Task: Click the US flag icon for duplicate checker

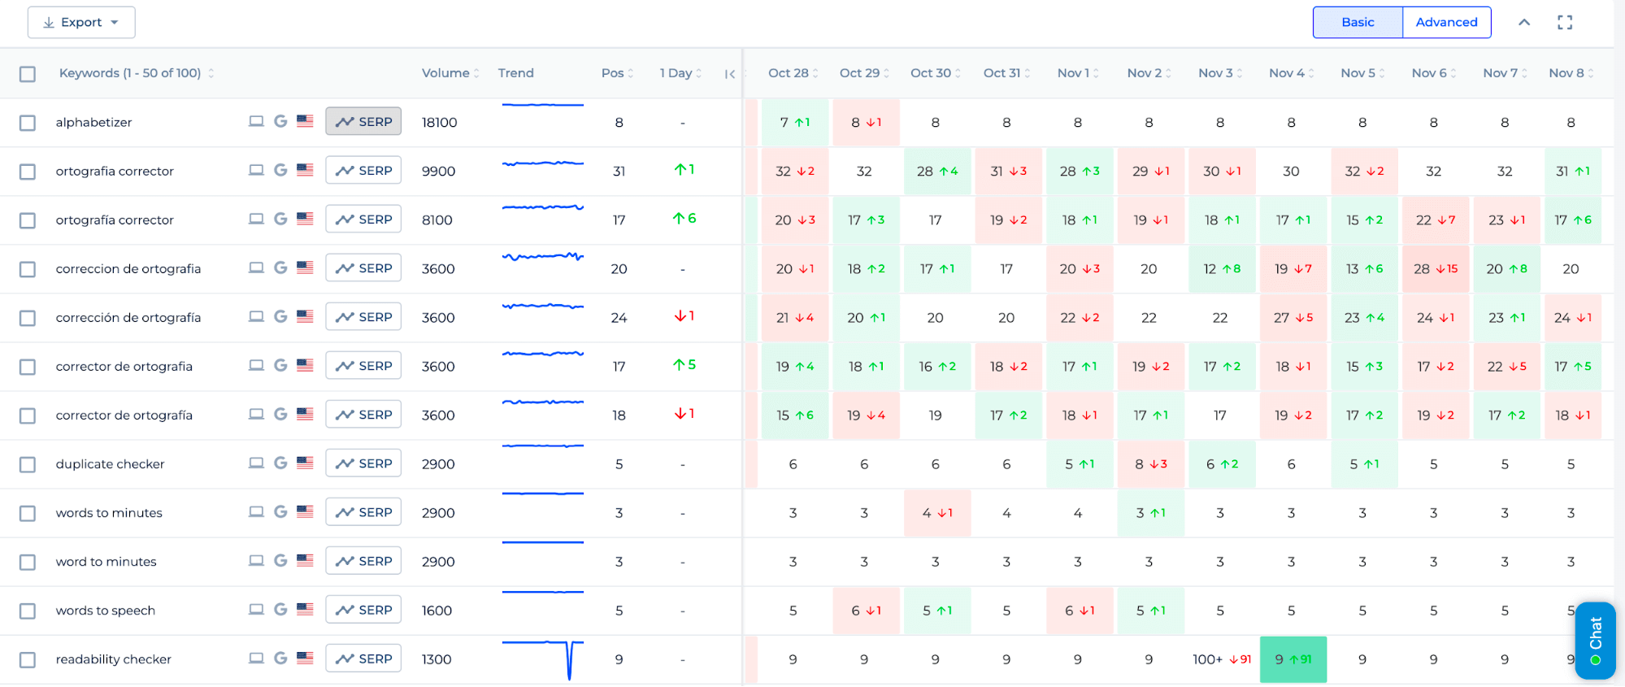Action: (305, 463)
